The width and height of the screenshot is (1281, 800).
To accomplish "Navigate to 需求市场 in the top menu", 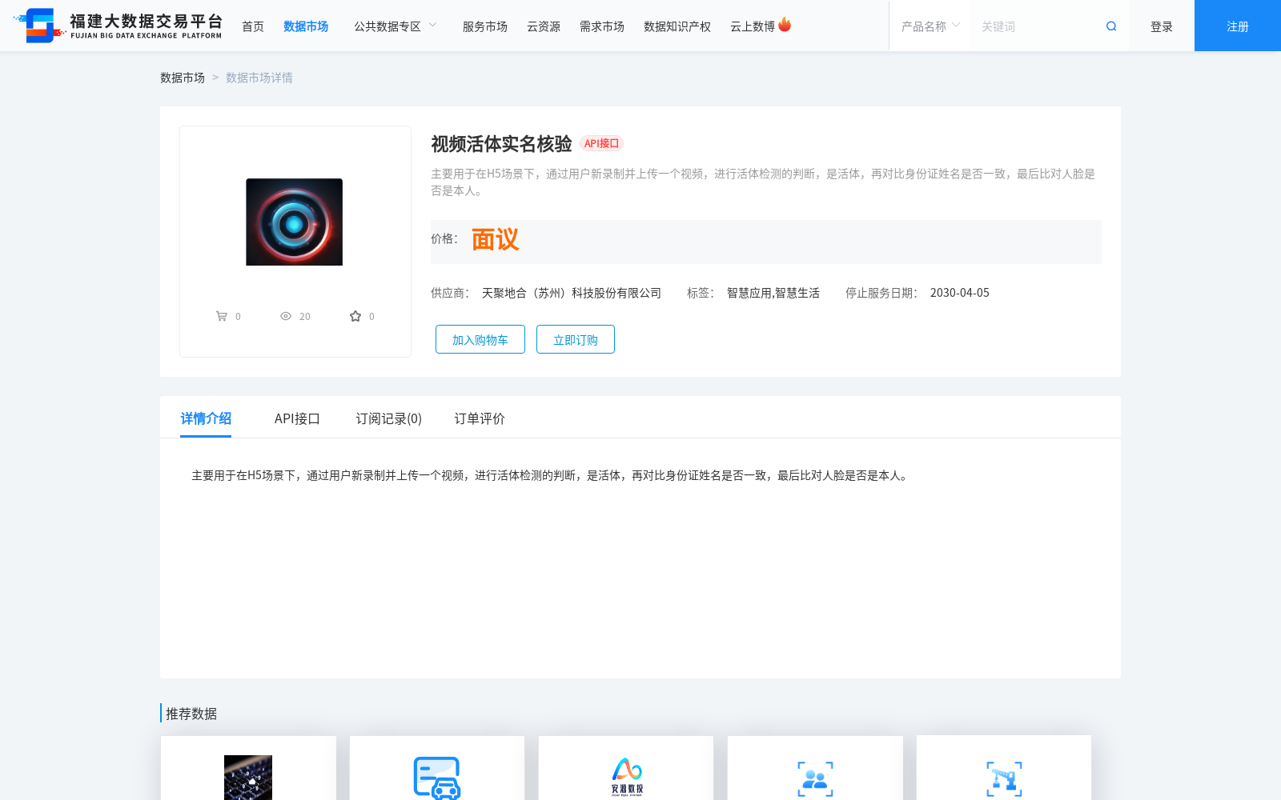I will (601, 25).
